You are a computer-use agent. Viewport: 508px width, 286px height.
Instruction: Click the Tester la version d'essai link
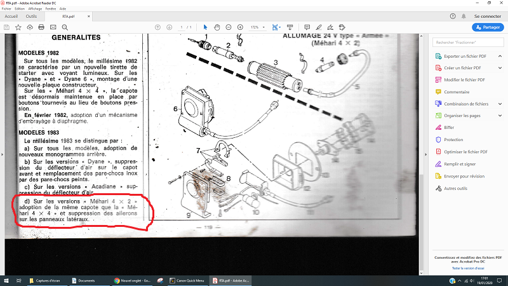coord(468,268)
